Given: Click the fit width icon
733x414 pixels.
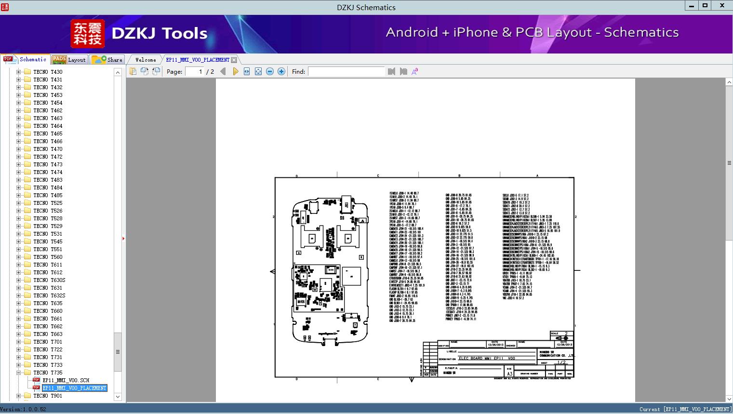Looking at the screenshot, I should (x=247, y=71).
